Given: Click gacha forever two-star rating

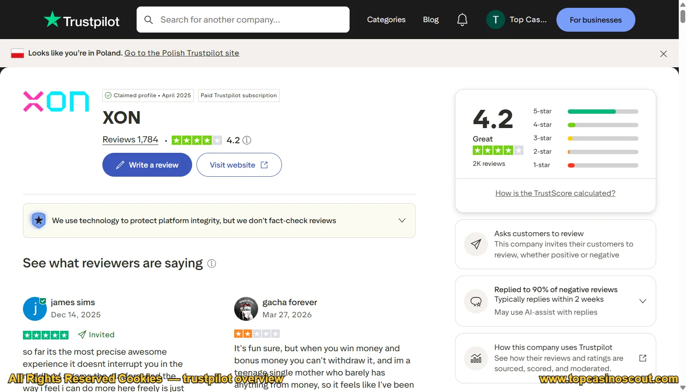Looking at the screenshot, I should point(257,334).
